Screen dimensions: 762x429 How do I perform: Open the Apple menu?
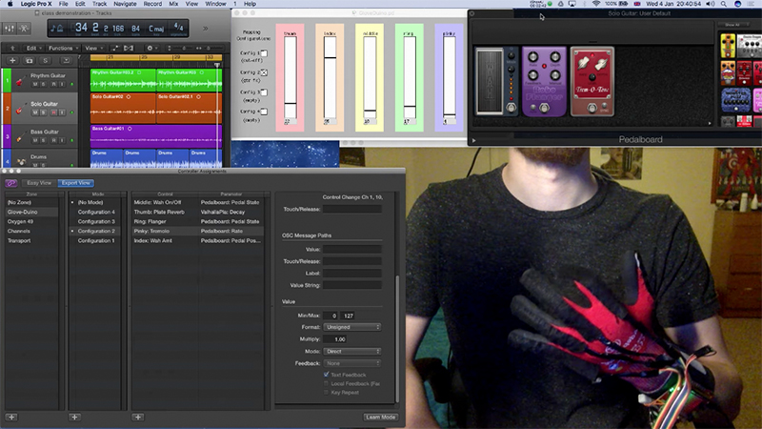10,4
